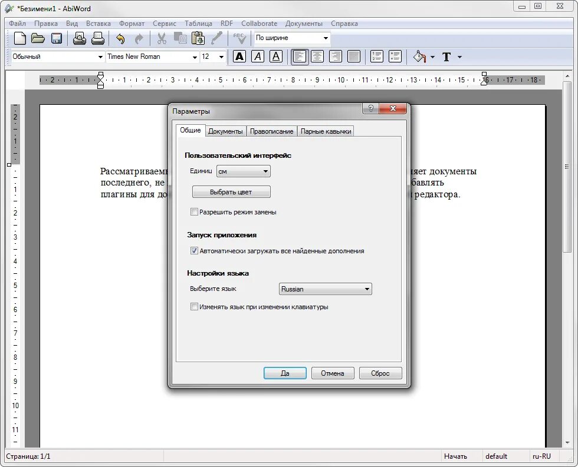Screen dimensions: 578x467
Task: Copy selection using the copy icon
Action: [x=180, y=38]
